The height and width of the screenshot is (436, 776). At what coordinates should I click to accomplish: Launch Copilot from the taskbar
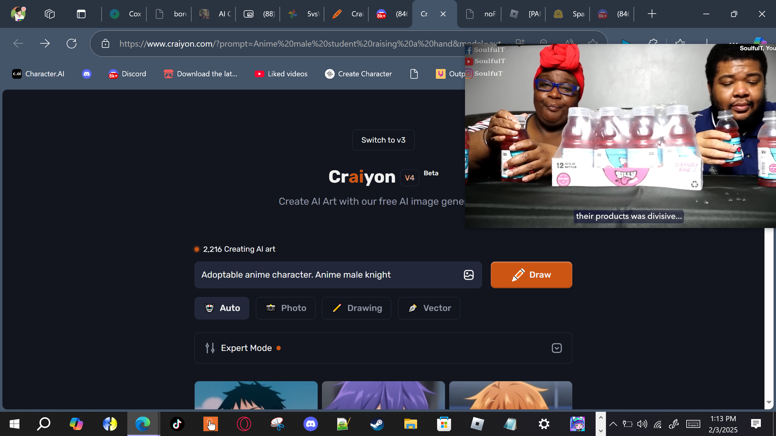(76, 424)
